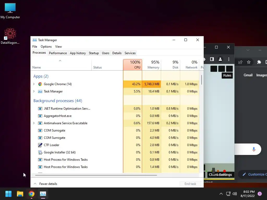Viewport: 267px width, 200px height.
Task: Sort processes by the Memory column
Action: 151,65
